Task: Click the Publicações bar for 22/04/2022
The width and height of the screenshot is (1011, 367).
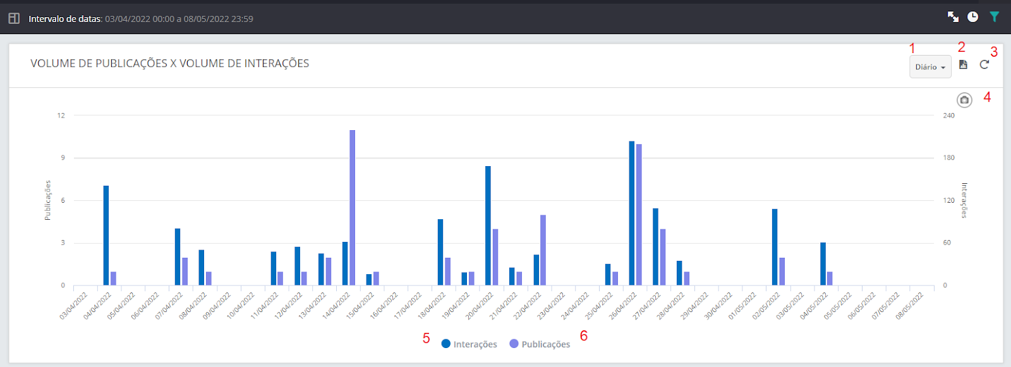Action: click(543, 250)
